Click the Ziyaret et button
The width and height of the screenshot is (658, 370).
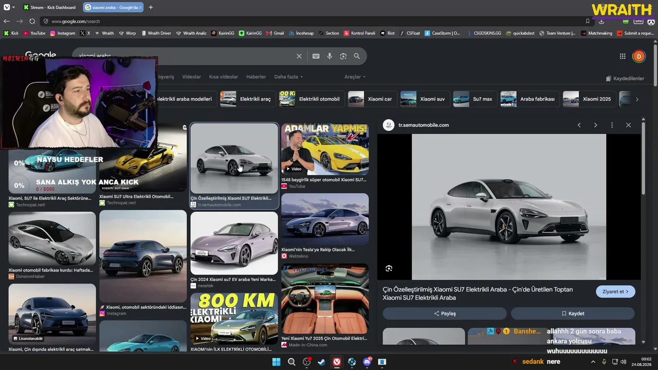click(x=615, y=291)
